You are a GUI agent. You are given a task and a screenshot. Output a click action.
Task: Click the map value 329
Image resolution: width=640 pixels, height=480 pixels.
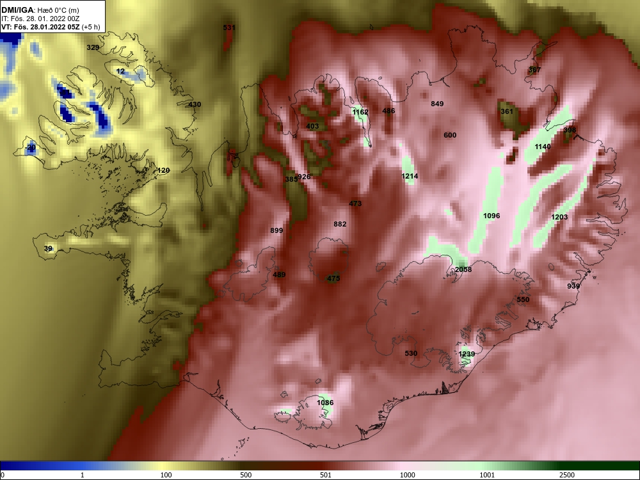pyautogui.click(x=93, y=47)
